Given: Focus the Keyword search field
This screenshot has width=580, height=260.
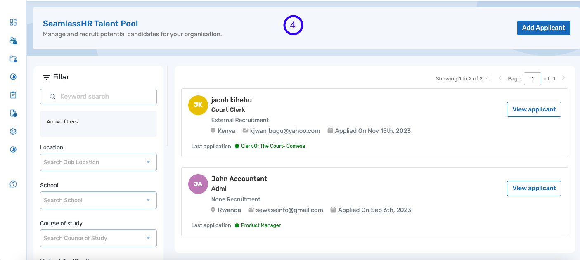Looking at the screenshot, I should point(98,97).
